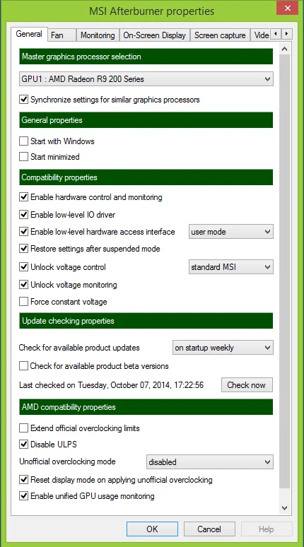This screenshot has height=547, width=304.
Task: Click the tab strip left arrow
Action: 276,34
